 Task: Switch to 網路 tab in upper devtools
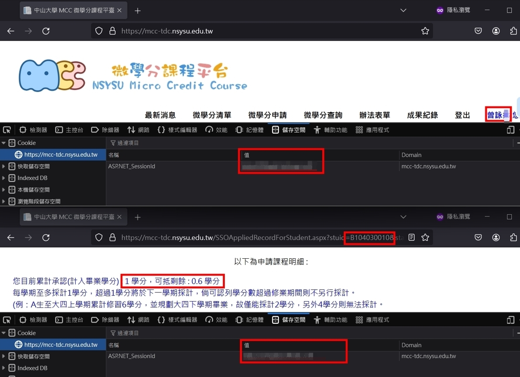[138, 130]
